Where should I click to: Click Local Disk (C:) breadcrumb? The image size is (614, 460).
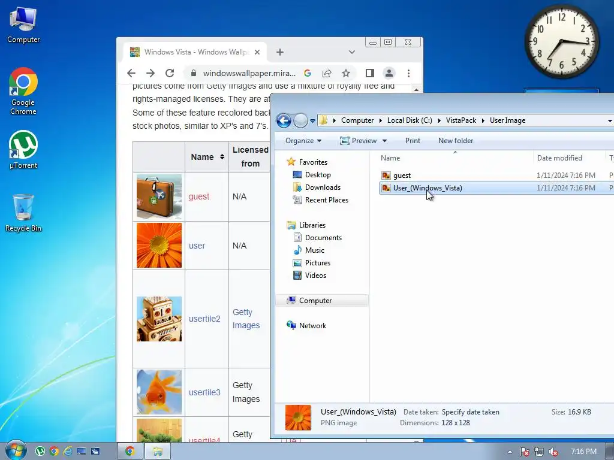tap(410, 120)
